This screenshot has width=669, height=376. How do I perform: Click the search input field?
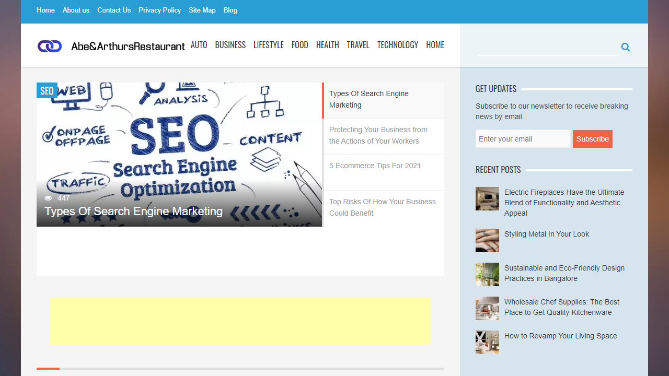tap(548, 47)
